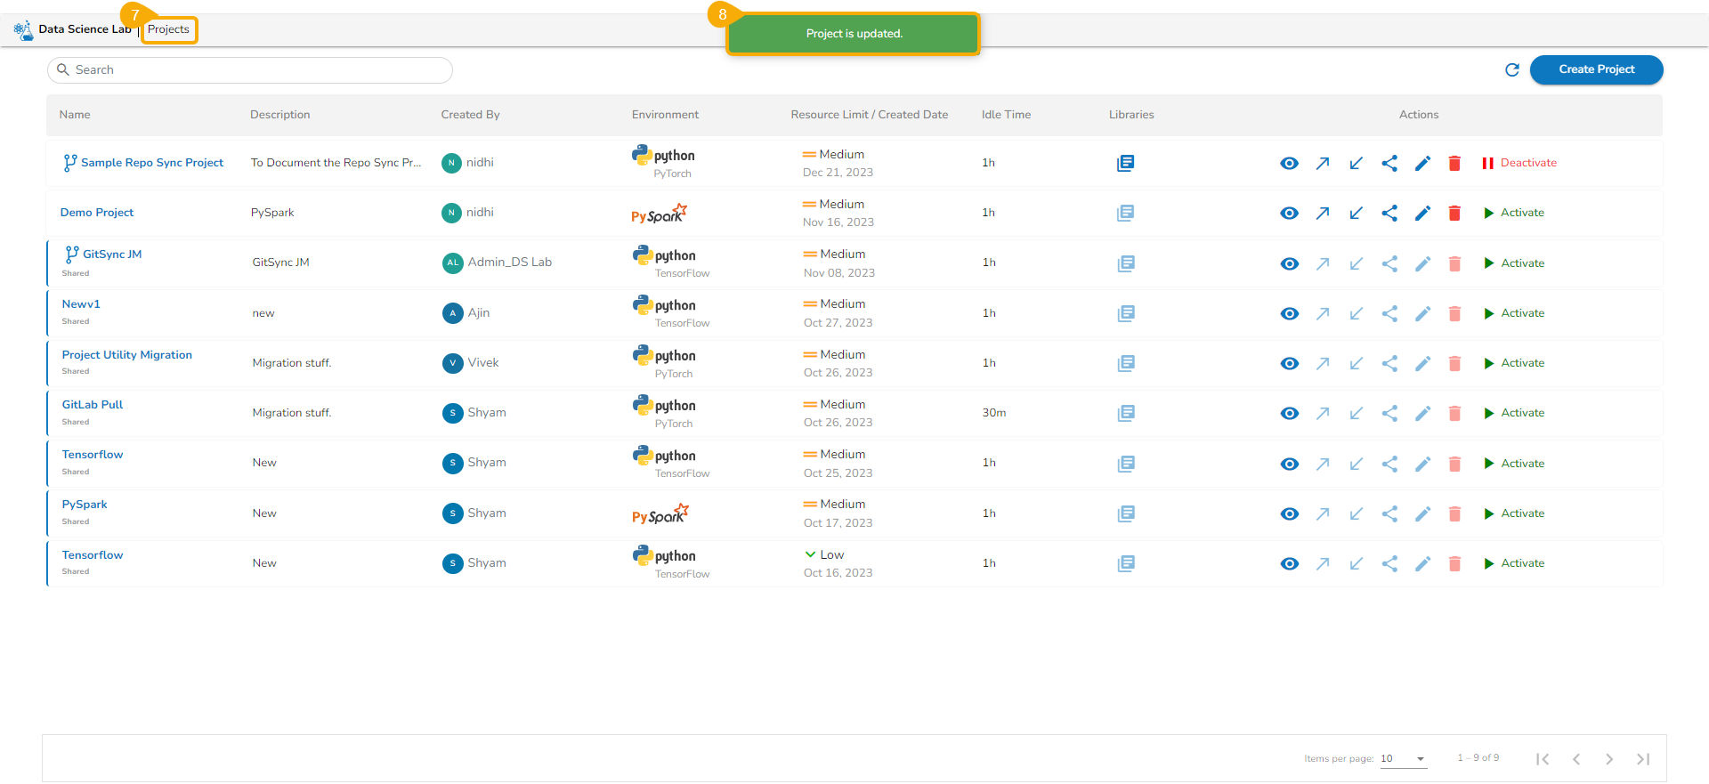Push Sample Repo Sync Project using up-right arrow
Image resolution: width=1709 pixels, height=784 pixels.
tap(1323, 163)
